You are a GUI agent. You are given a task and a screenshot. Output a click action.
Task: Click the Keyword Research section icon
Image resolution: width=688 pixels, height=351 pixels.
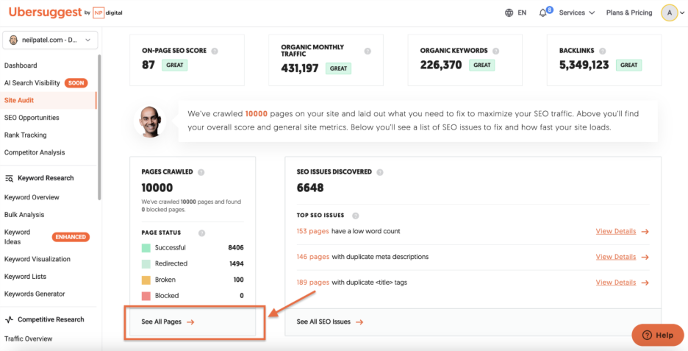click(x=9, y=178)
